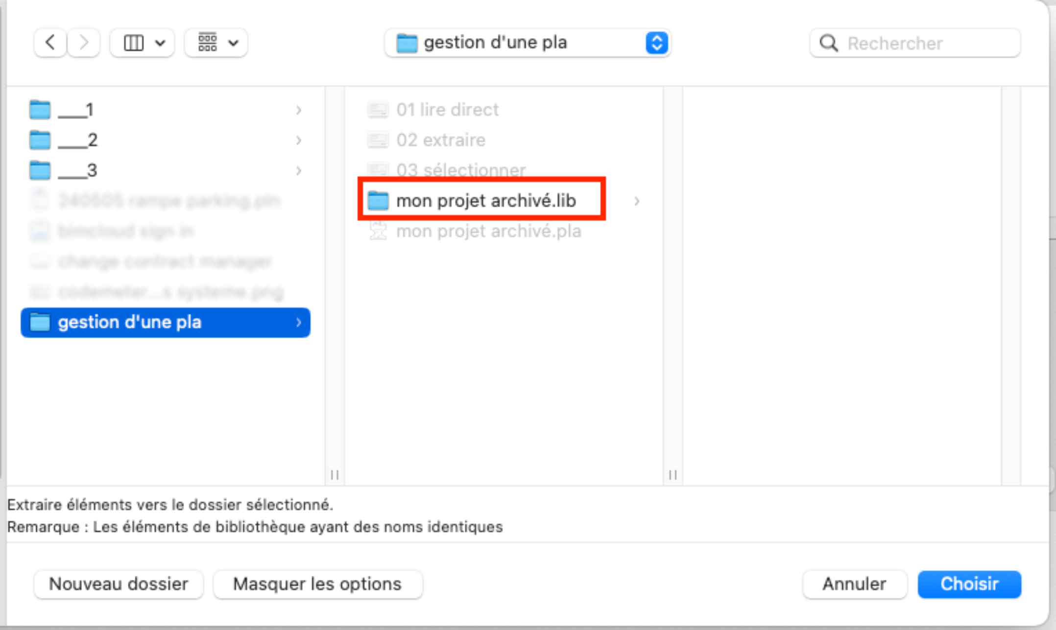Image resolution: width=1056 pixels, height=630 pixels.
Task: Select the 'gestion d'une pla' sidebar folder
Action: point(166,323)
